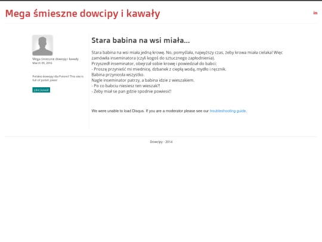
Task: Click the line Przyszedł inseminator, obejrzał sobie krowę
Action: coord(154,63)
